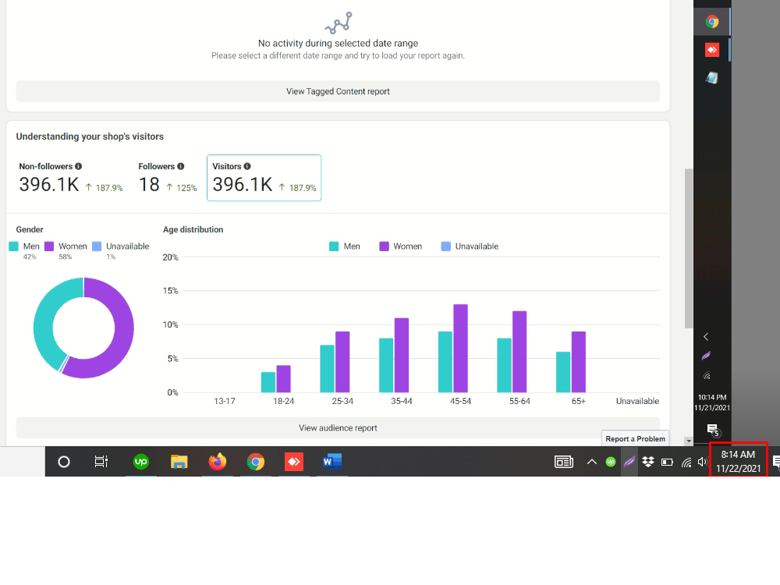The width and height of the screenshot is (780, 585).
Task: Click the Age distribution heading
Action: 193,229
